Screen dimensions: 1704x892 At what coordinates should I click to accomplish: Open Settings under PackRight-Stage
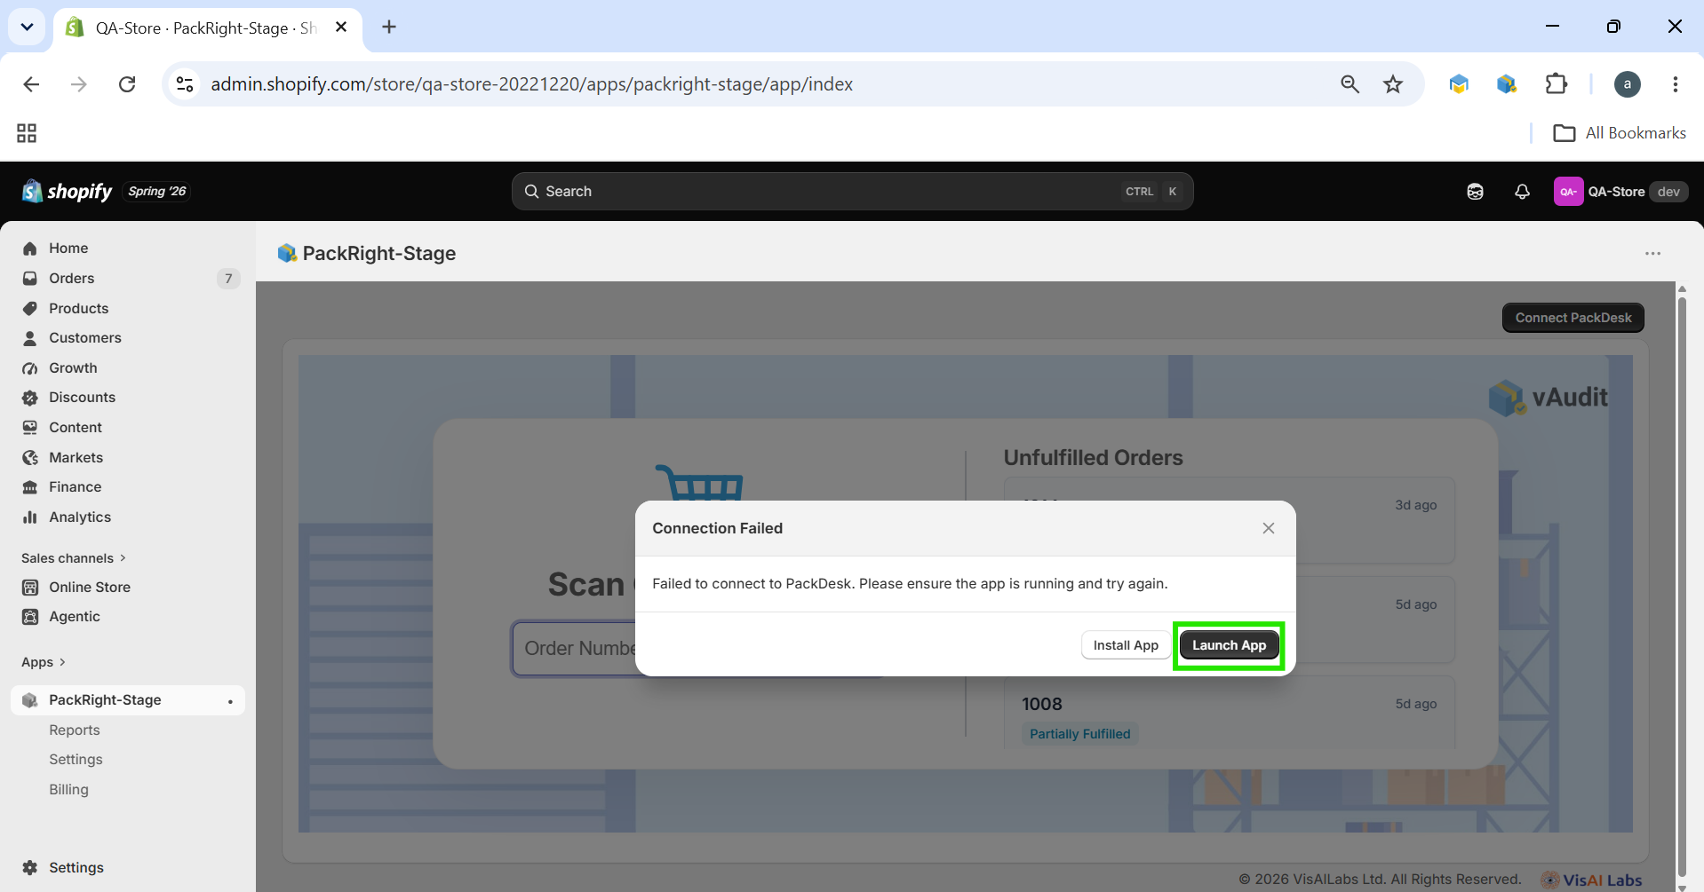(x=76, y=760)
